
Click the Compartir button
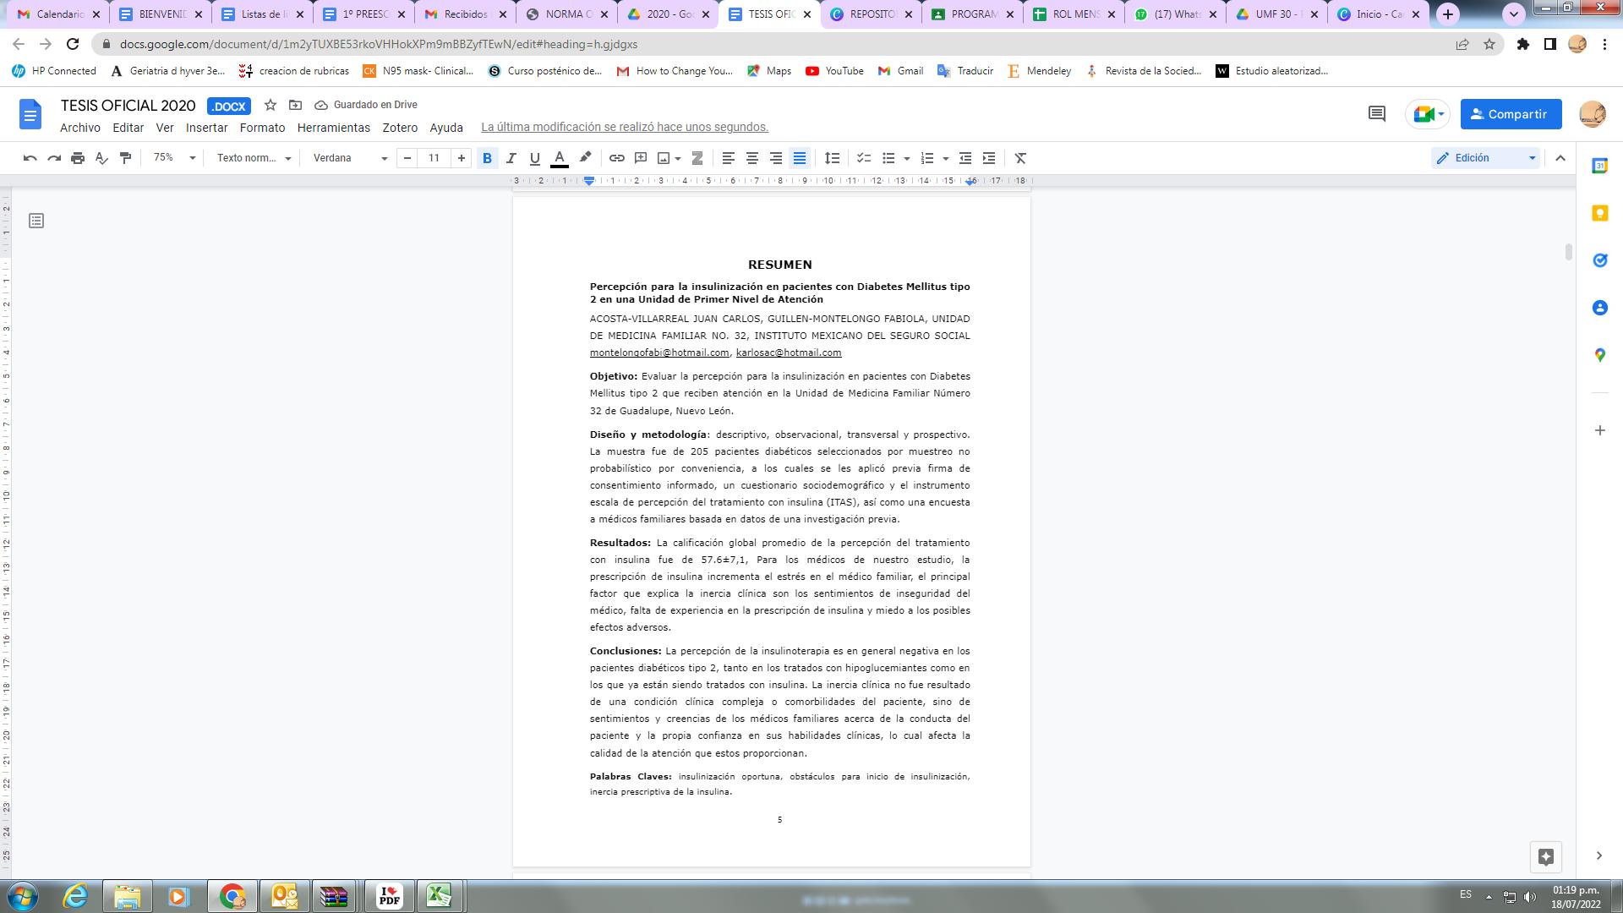click(x=1511, y=114)
